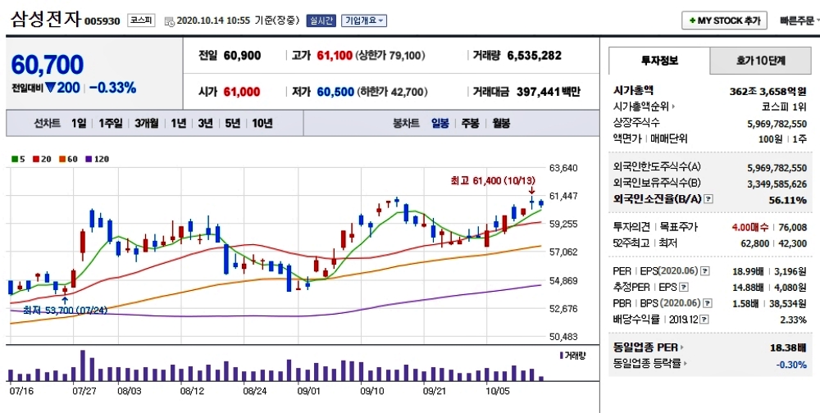Click the 63,640 price axis label
The height and width of the screenshot is (413, 820).
[563, 168]
